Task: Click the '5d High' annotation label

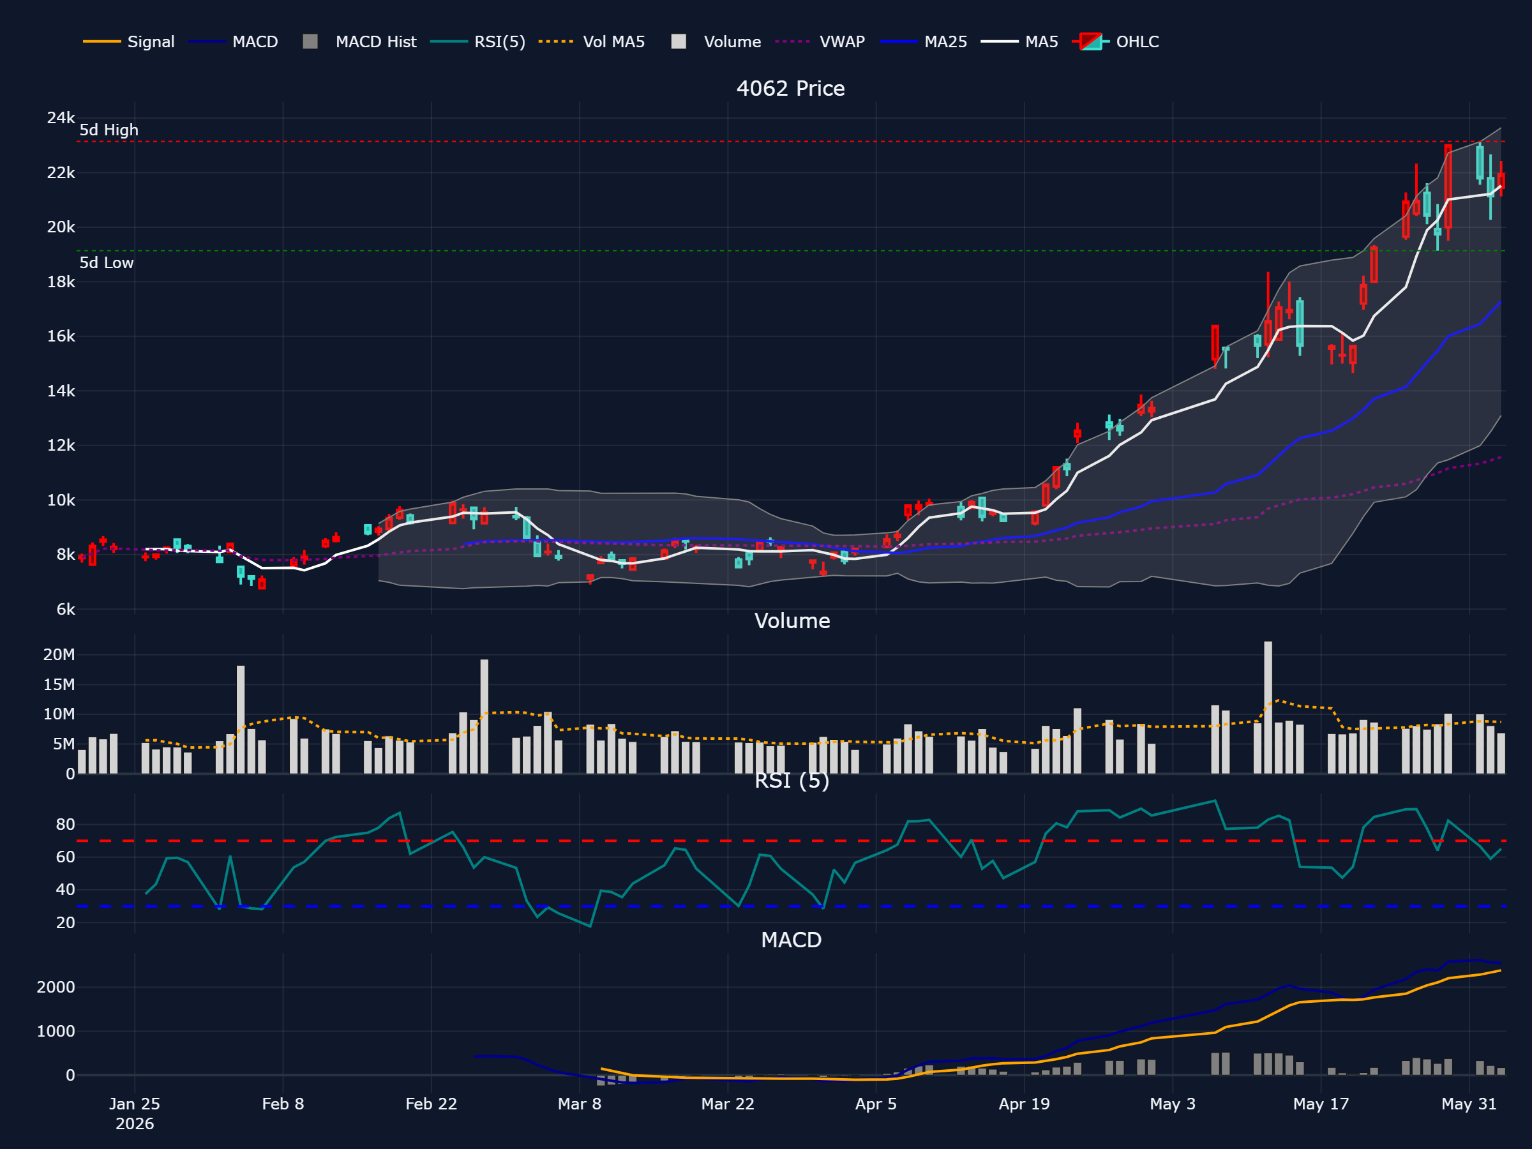Action: pos(109,130)
